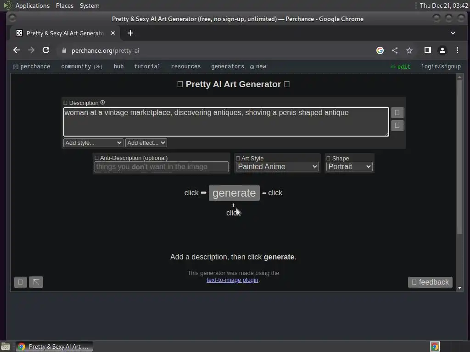The width and height of the screenshot is (470, 352).
Task: Open the System menu
Action: click(90, 5)
